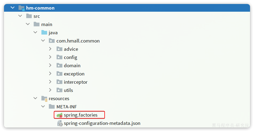Click the Spring leaf icon for spring.factories
This screenshot has width=254, height=132.
point(60,115)
